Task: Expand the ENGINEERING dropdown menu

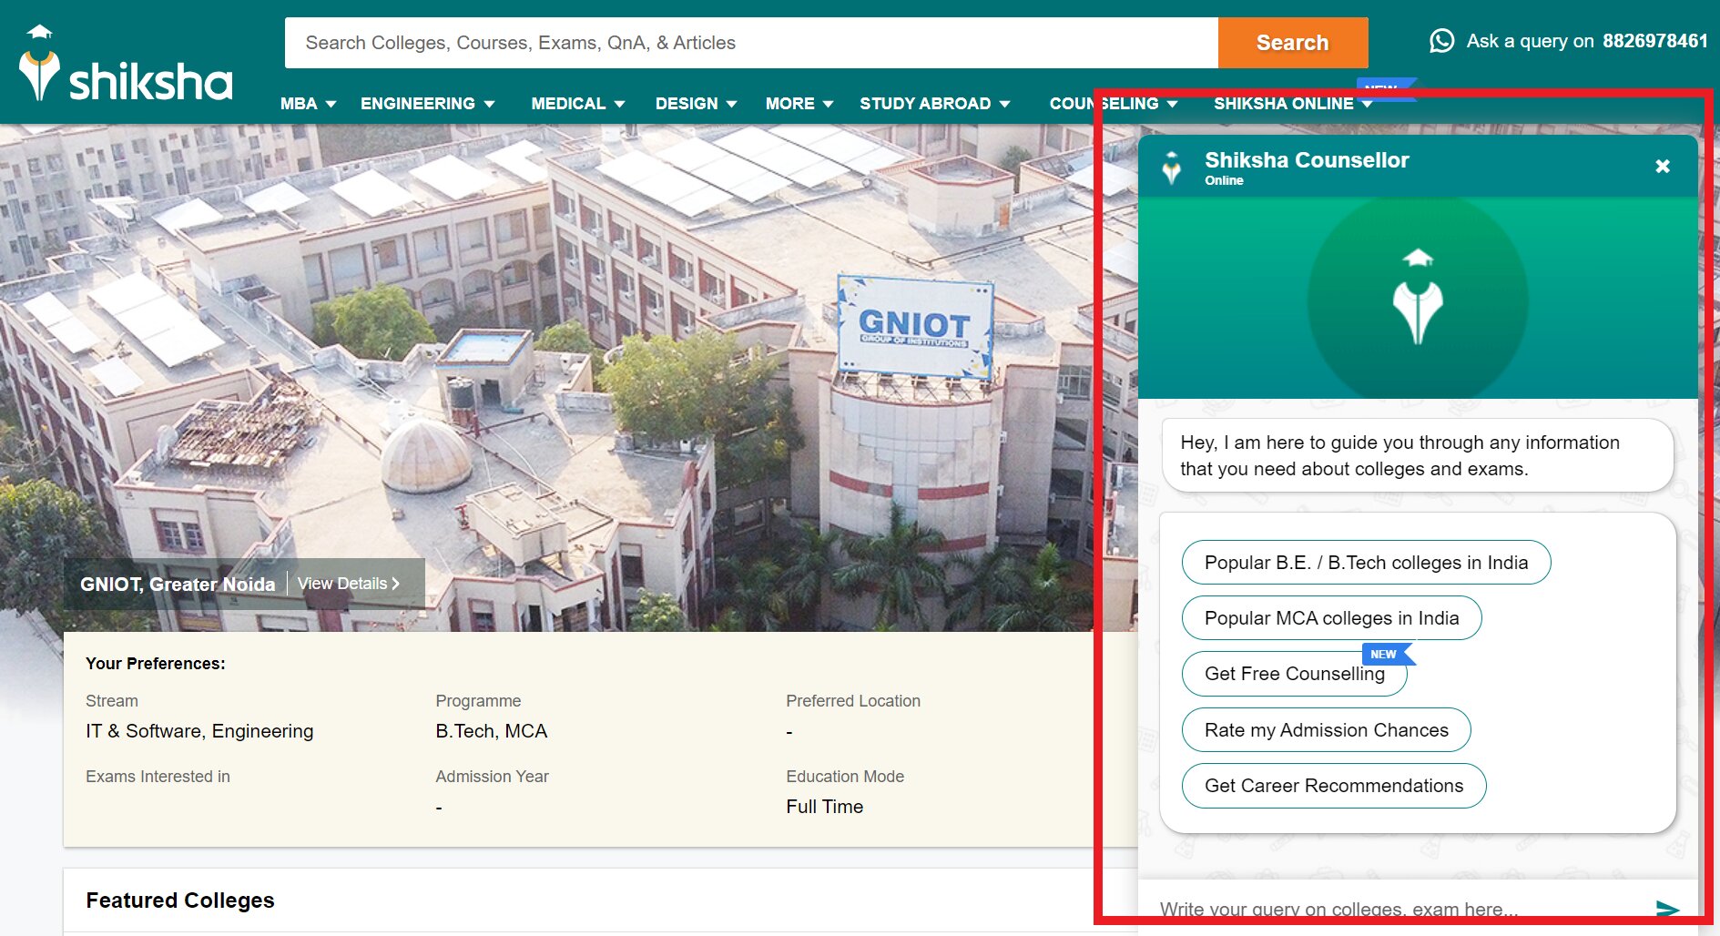Action: click(427, 104)
